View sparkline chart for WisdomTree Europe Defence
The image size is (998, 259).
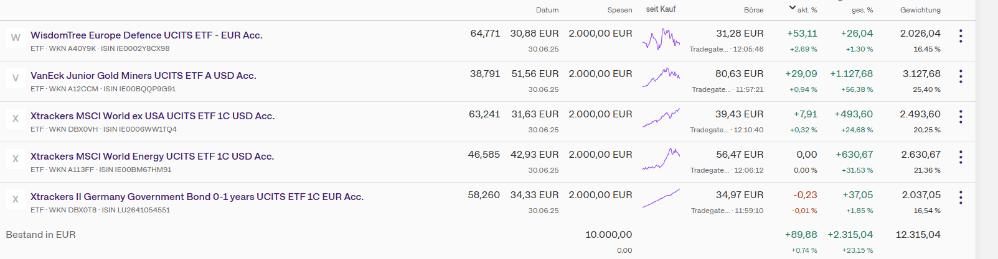pos(661,39)
